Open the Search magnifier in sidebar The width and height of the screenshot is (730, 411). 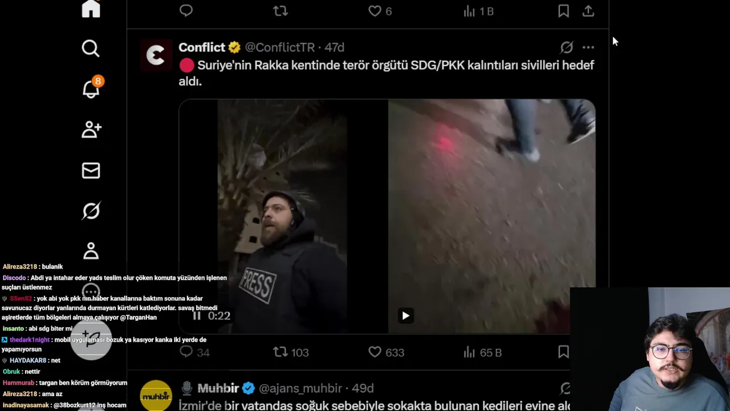(91, 49)
